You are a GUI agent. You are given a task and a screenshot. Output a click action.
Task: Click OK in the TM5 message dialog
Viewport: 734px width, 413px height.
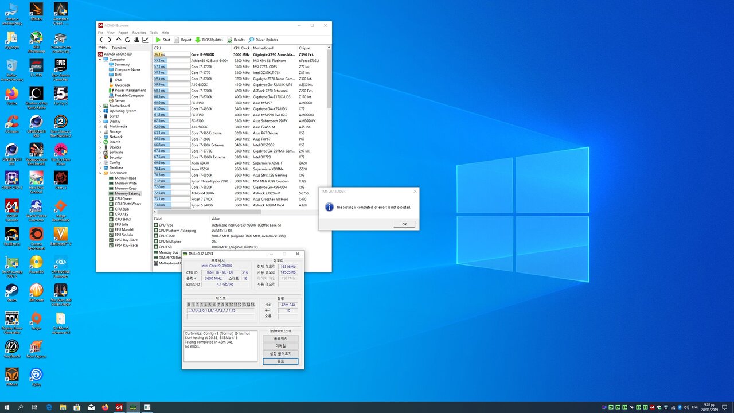point(404,224)
